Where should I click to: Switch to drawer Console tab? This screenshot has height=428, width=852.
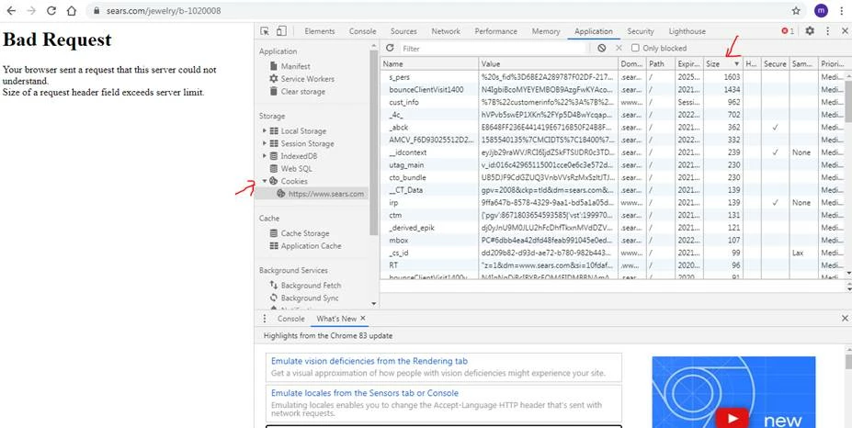click(291, 319)
